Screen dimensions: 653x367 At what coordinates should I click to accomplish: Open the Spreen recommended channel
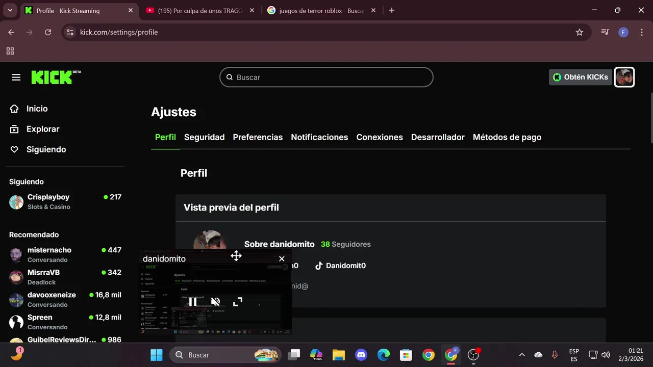[65, 322]
